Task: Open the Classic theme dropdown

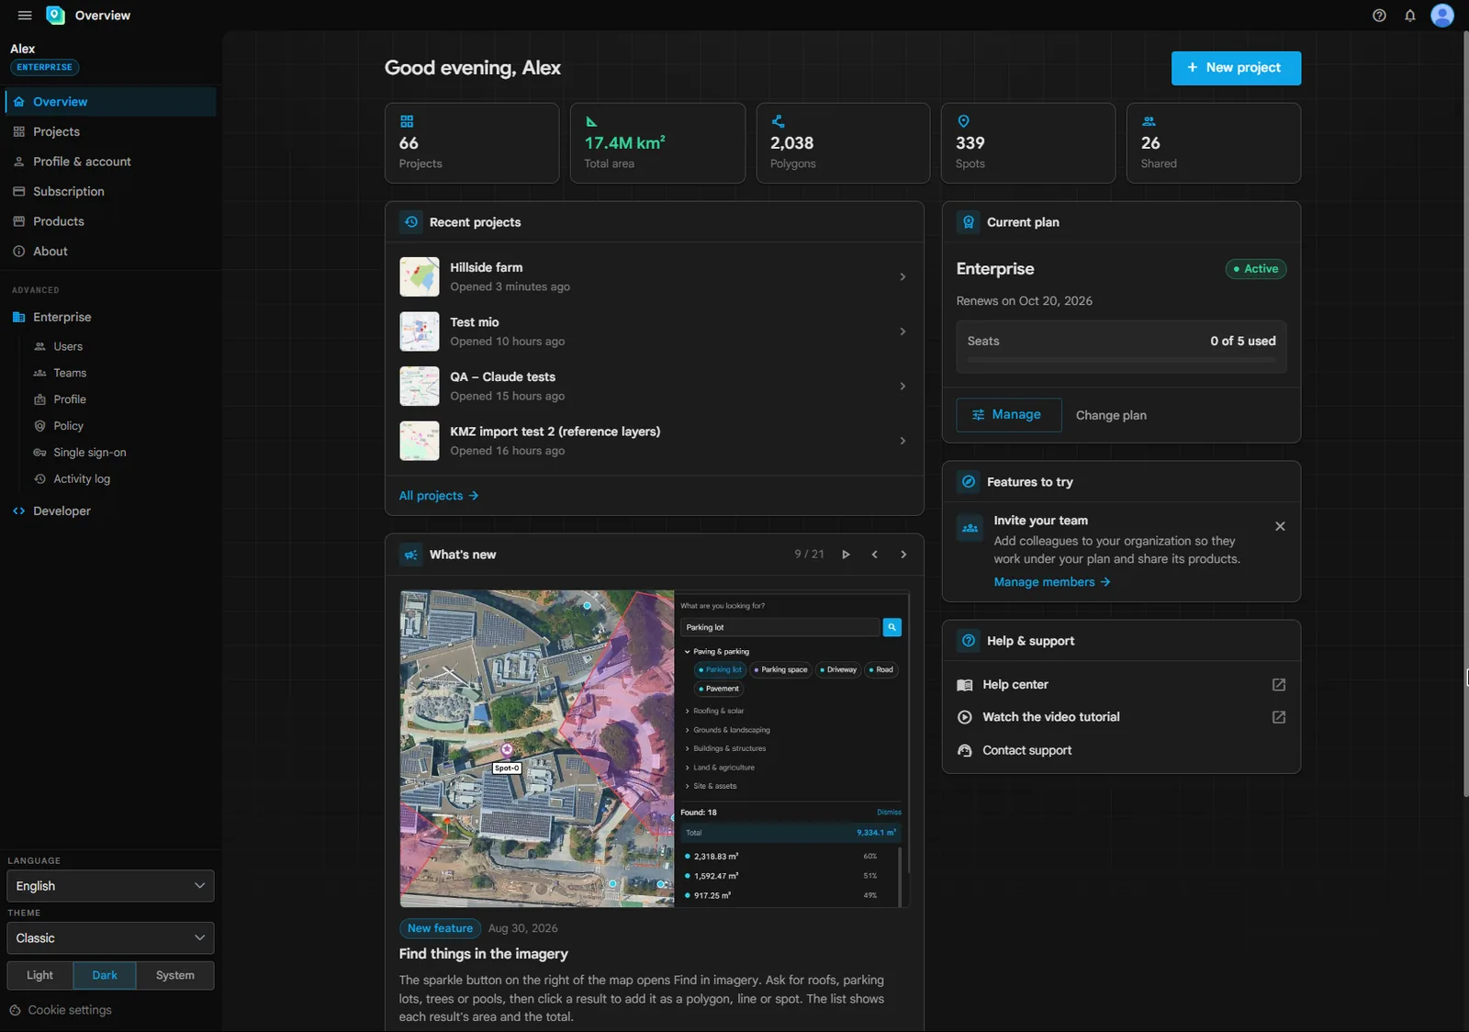Action: pyautogui.click(x=110, y=938)
